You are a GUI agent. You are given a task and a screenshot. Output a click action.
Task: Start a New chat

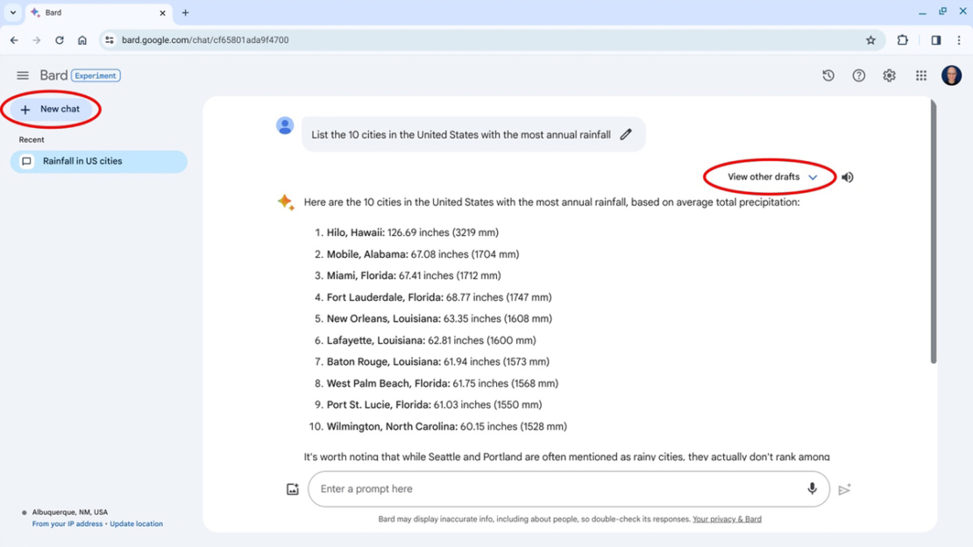coord(53,109)
